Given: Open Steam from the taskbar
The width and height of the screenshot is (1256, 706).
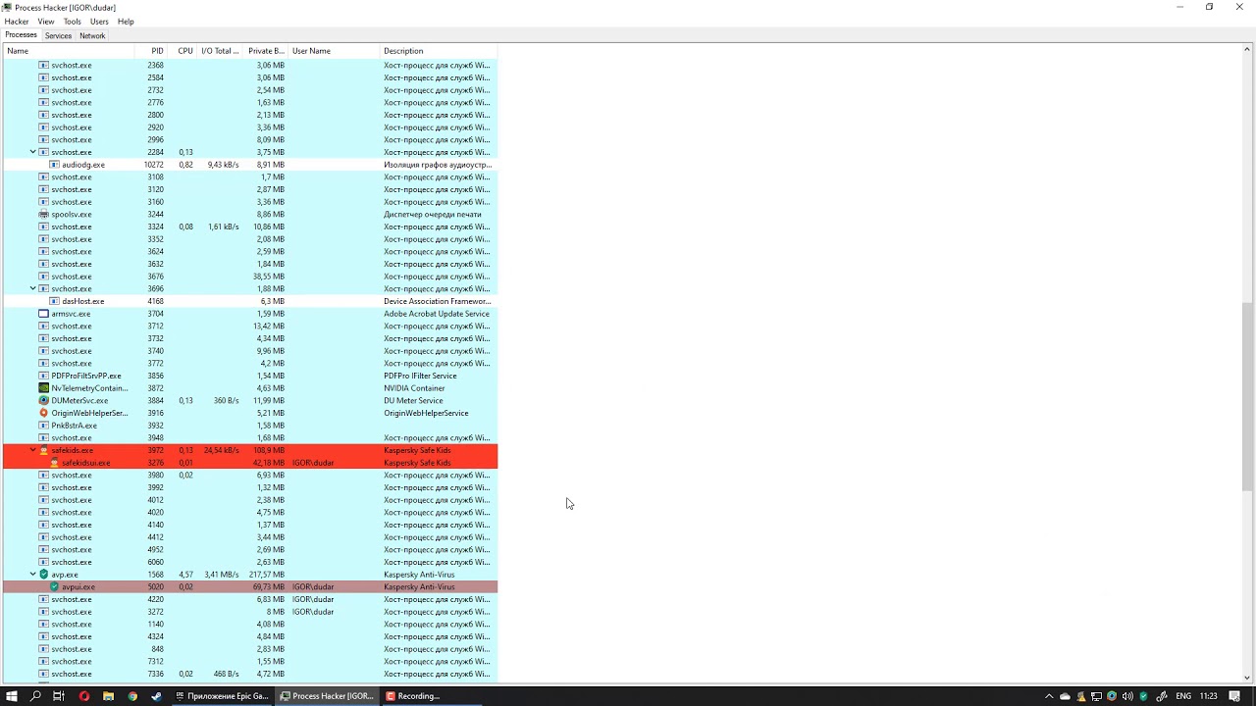Looking at the screenshot, I should [157, 696].
